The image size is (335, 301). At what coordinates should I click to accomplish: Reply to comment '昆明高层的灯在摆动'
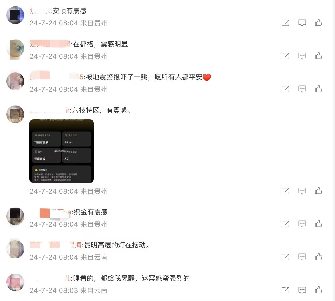(x=302, y=257)
